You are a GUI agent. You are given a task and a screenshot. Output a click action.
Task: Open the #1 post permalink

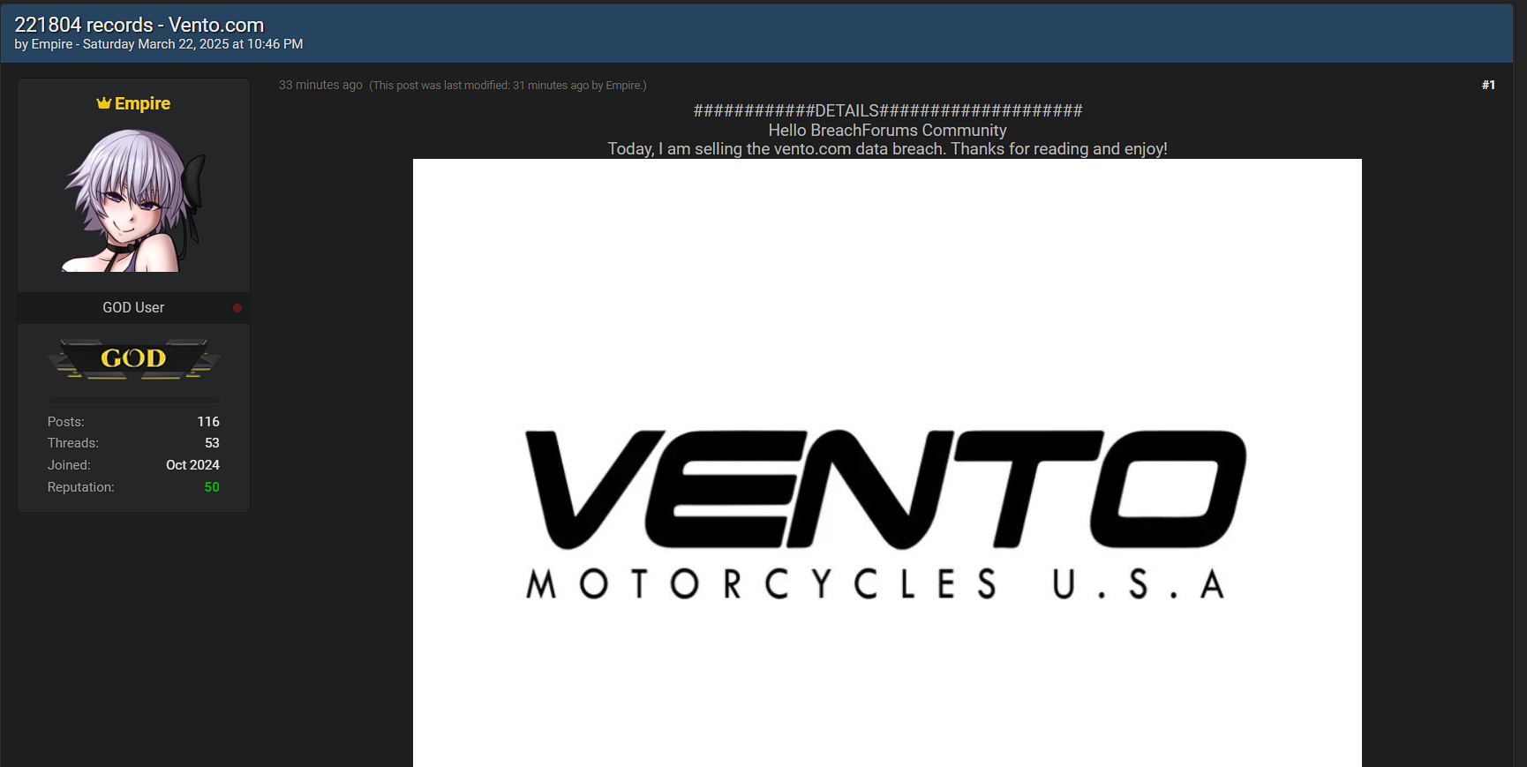[1488, 85]
